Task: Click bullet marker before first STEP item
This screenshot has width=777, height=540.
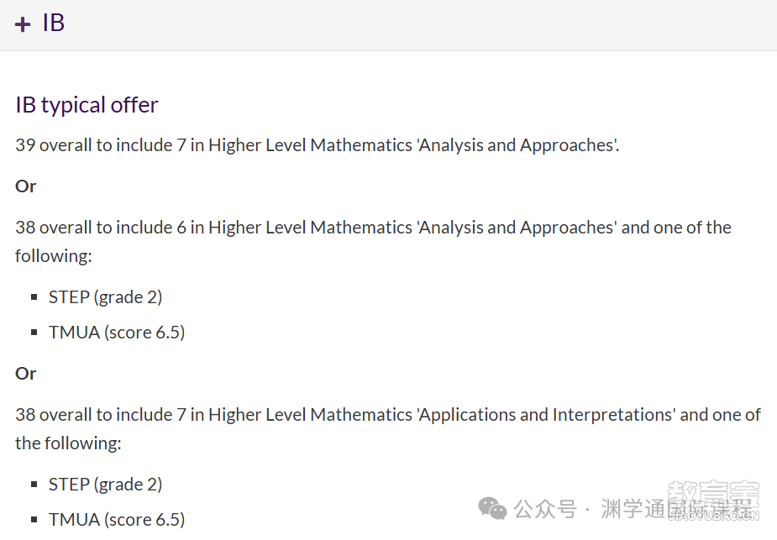Action: coord(34,297)
